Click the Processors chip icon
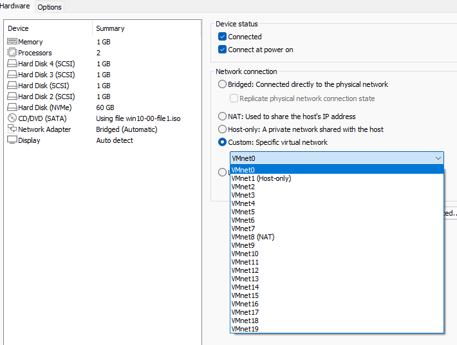This screenshot has height=345, width=457. coord(12,52)
